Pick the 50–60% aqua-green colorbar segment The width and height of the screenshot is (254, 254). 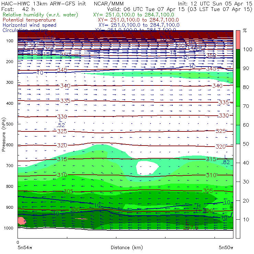[x=238, y=134]
